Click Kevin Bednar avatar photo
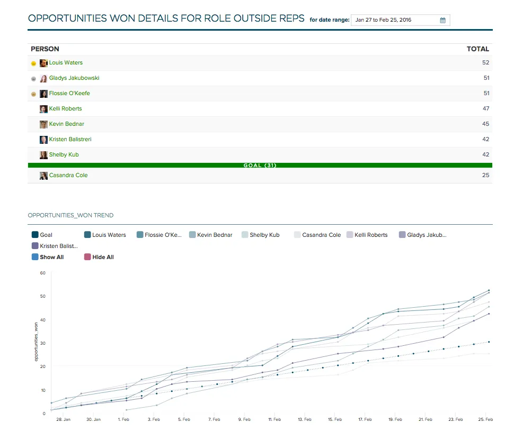The image size is (523, 432). pyautogui.click(x=43, y=124)
